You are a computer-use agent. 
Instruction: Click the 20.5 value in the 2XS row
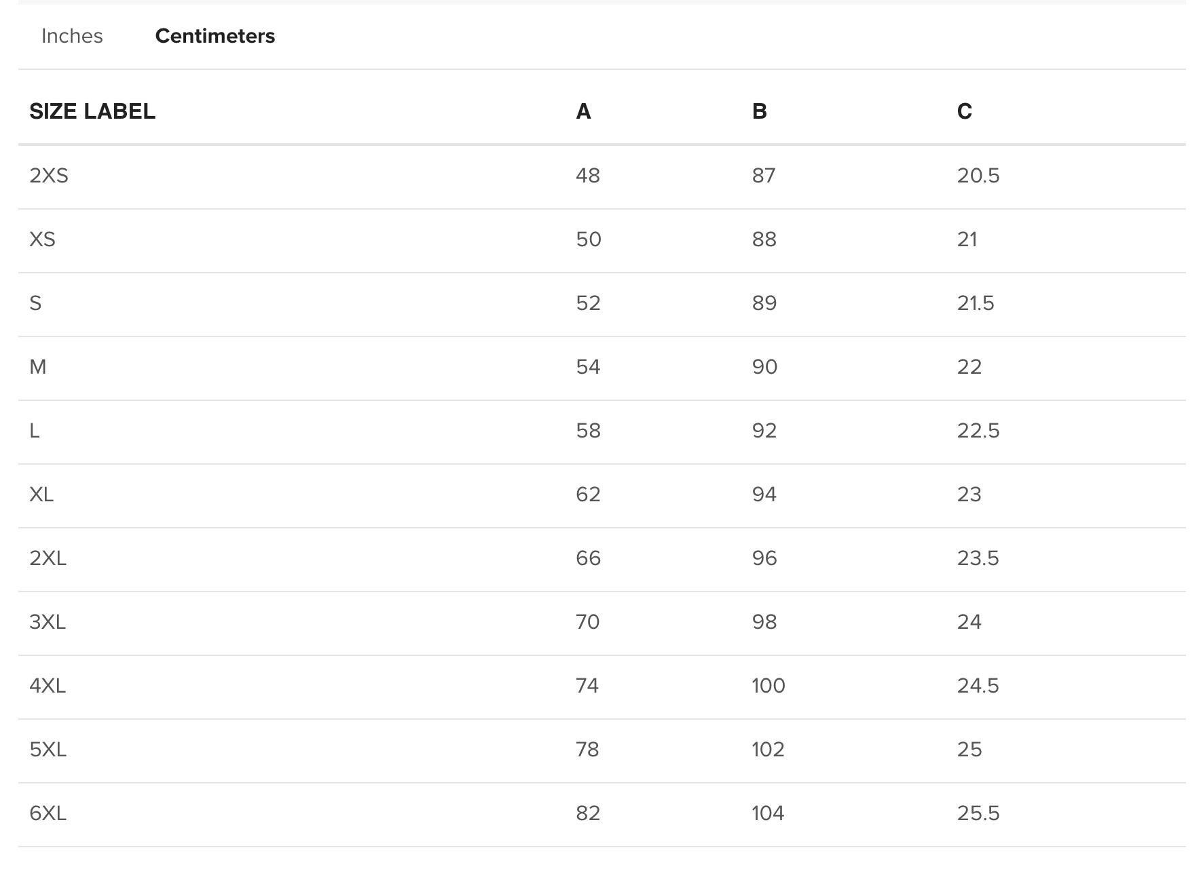978,176
